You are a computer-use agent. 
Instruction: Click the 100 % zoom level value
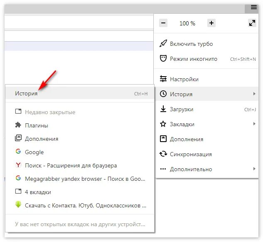187,23
